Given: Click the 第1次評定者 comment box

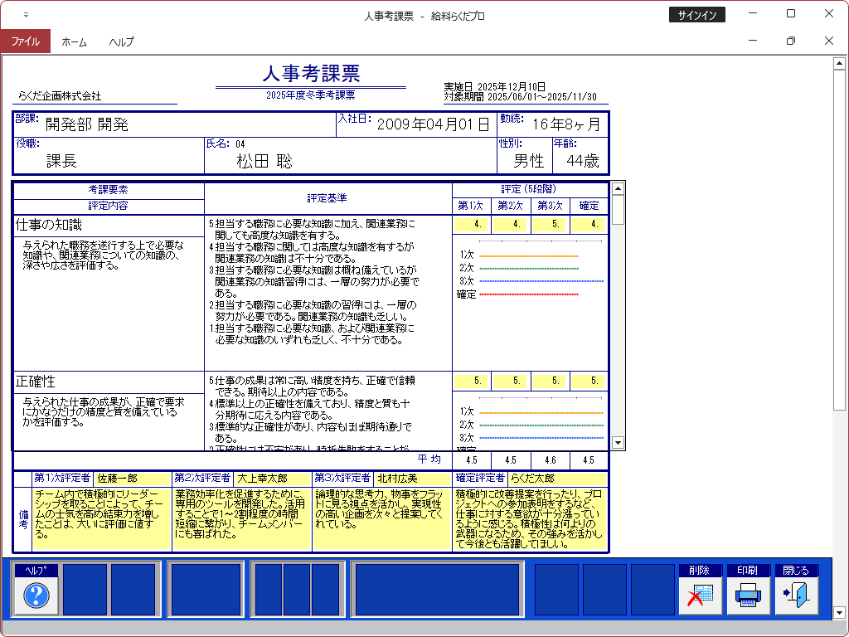Looking at the screenshot, I should pyautogui.click(x=101, y=518).
